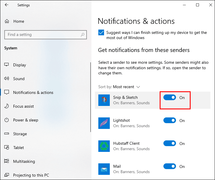Open Hubstaff Client app icon
The image size is (215, 180).
click(104, 146)
